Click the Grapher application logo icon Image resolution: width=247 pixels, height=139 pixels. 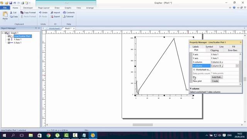[x=2, y=3]
